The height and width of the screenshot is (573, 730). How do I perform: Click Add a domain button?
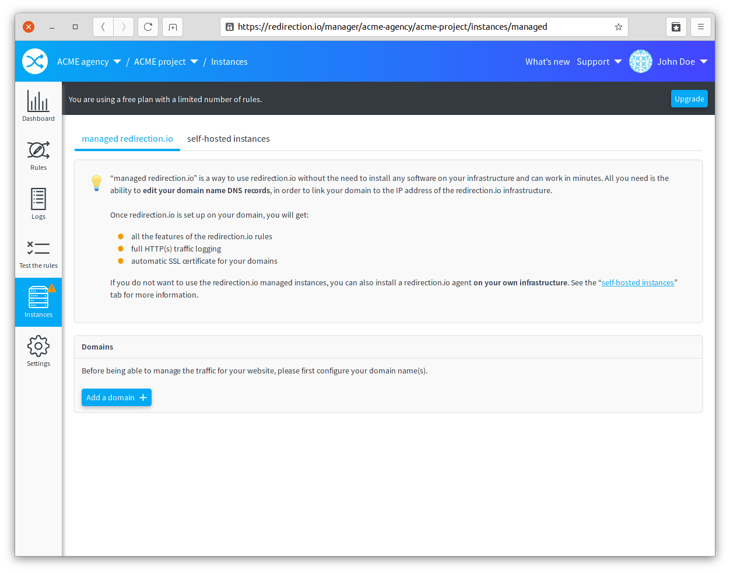pos(117,397)
